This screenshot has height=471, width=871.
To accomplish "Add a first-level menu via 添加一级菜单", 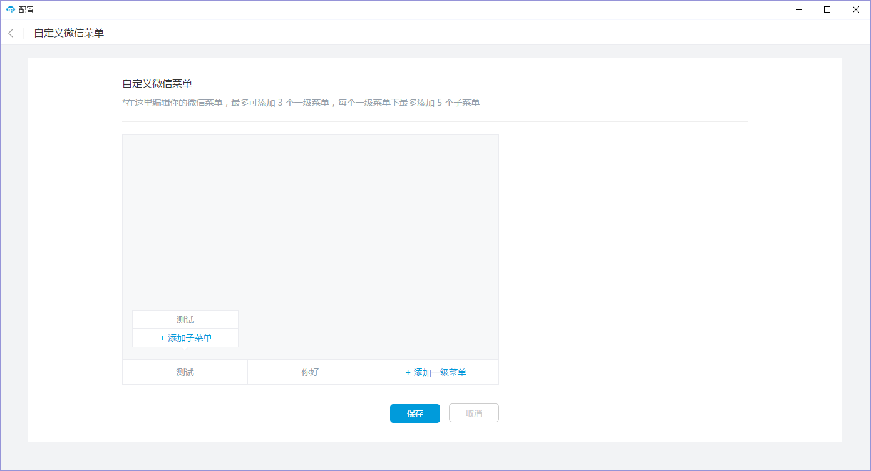I will pos(440,372).
